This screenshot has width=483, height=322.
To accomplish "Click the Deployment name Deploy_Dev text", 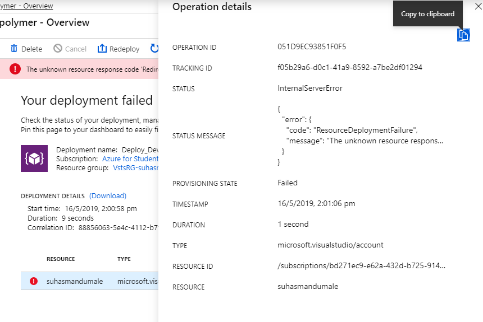I will (107, 150).
